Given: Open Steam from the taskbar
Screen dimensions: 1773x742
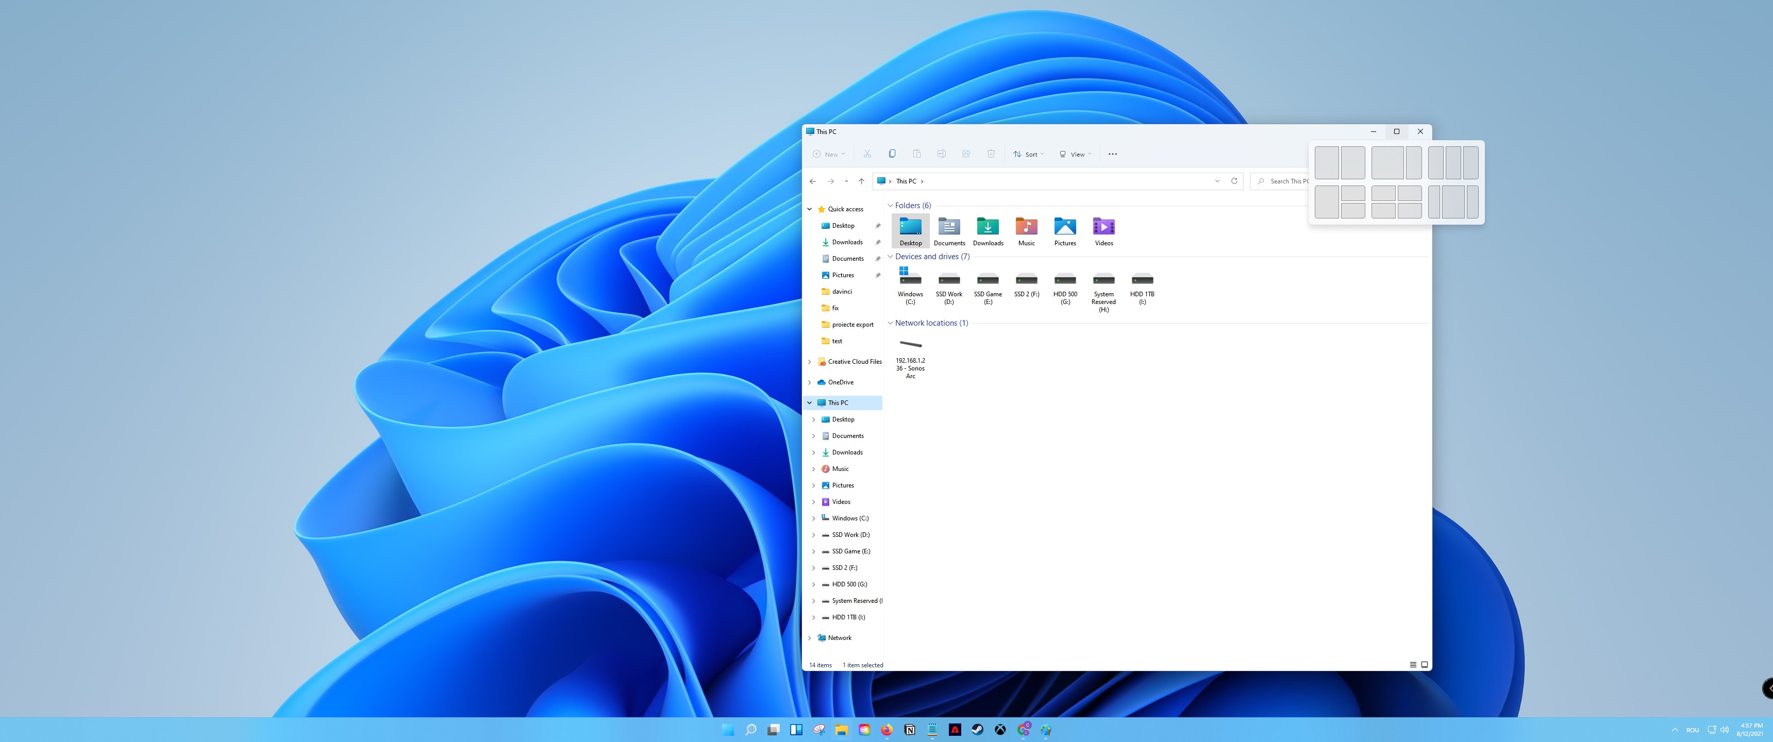Looking at the screenshot, I should click(x=977, y=730).
